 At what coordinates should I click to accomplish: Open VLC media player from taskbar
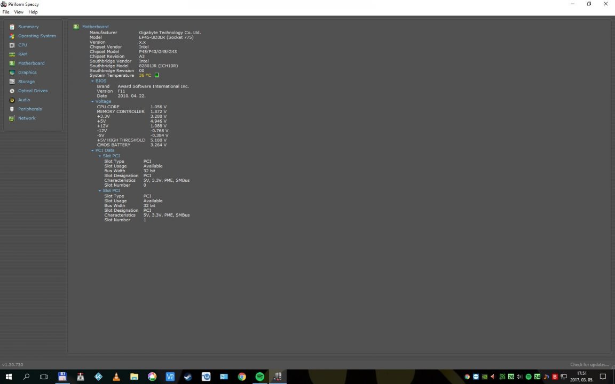[x=116, y=377]
